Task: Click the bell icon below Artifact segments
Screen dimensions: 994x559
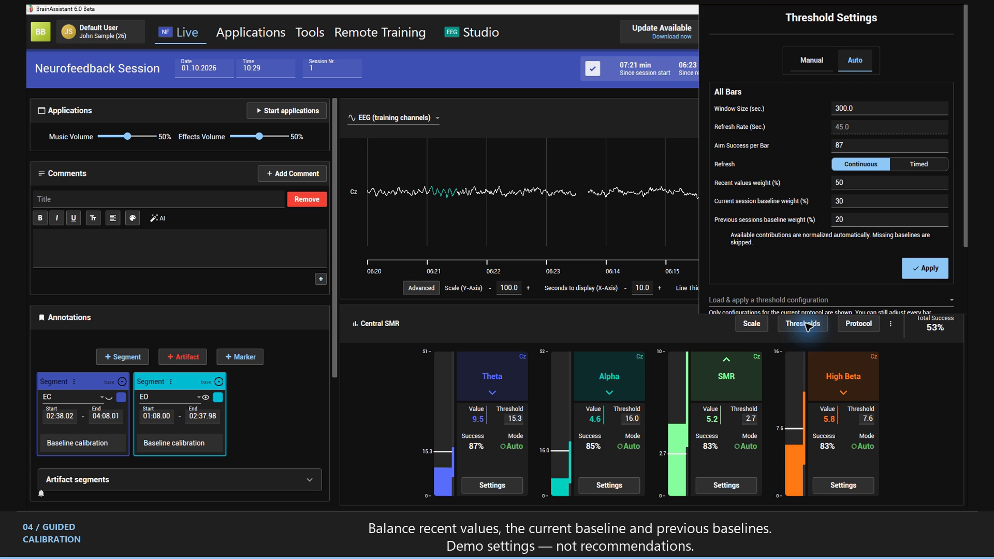Action: coord(41,493)
